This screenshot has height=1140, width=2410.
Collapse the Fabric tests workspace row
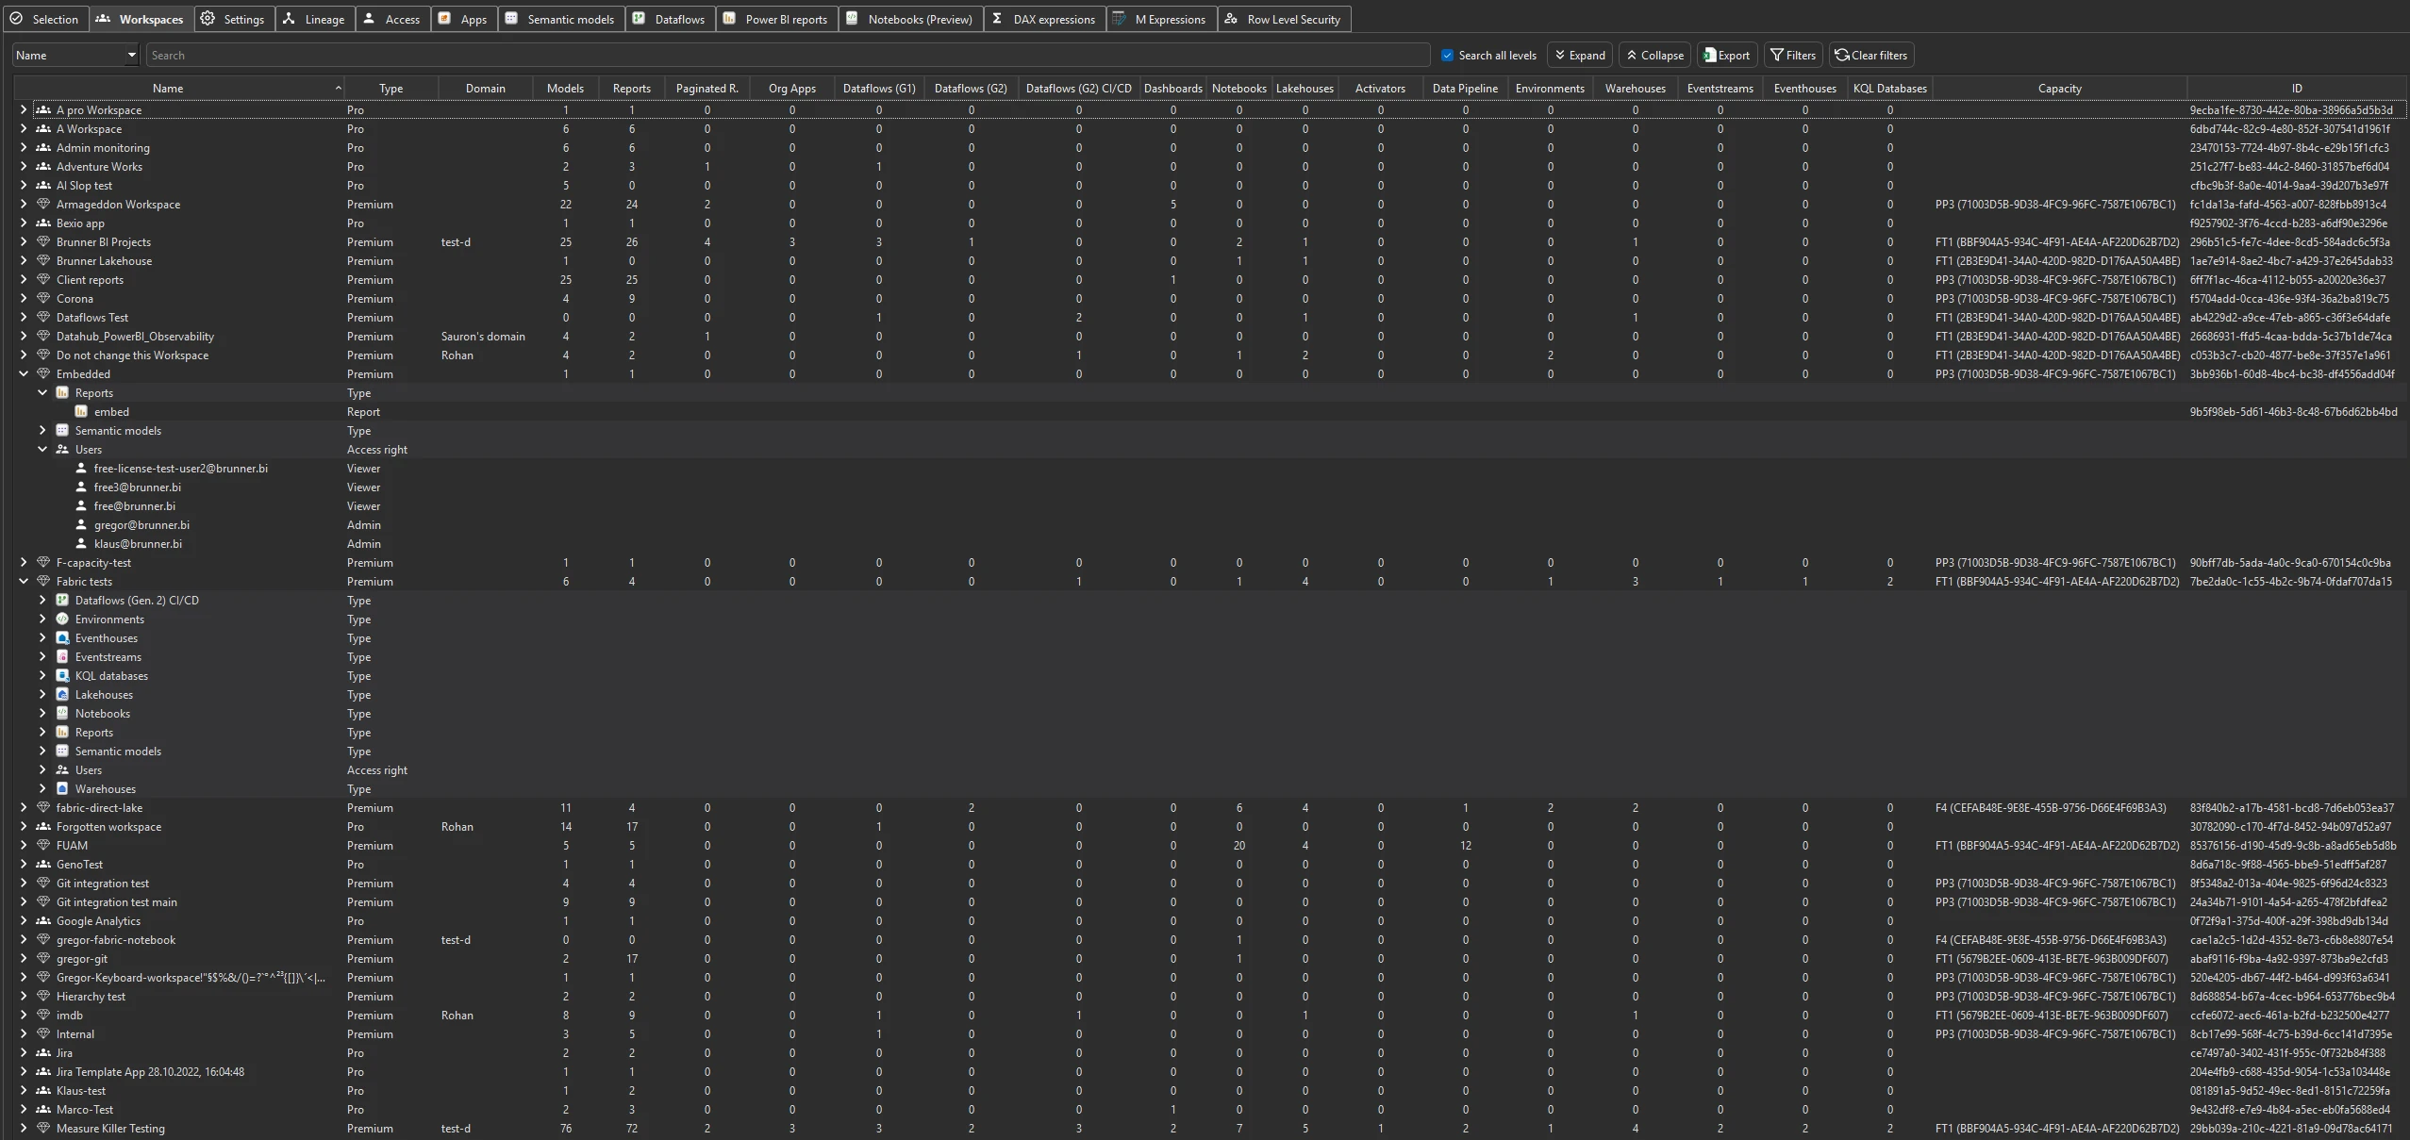(24, 581)
